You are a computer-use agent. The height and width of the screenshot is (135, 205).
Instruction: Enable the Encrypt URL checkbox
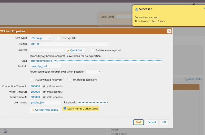click(59, 38)
